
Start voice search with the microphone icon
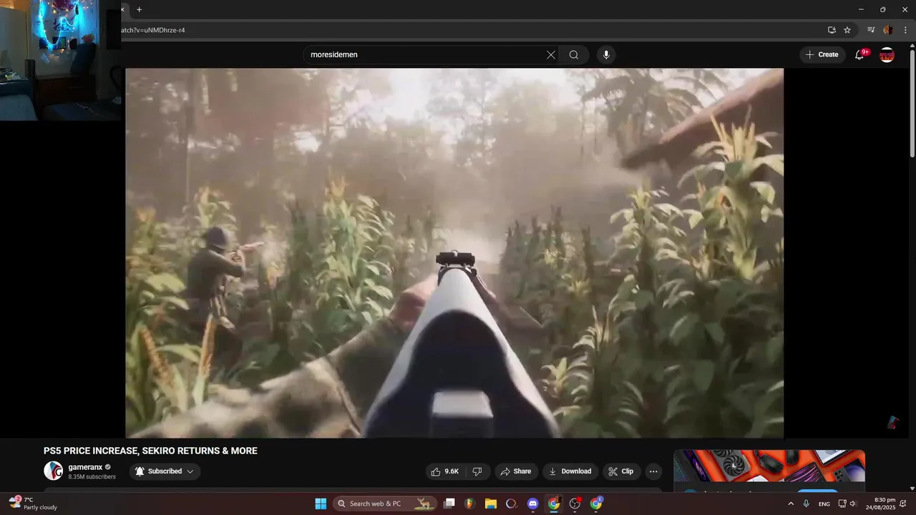point(606,55)
